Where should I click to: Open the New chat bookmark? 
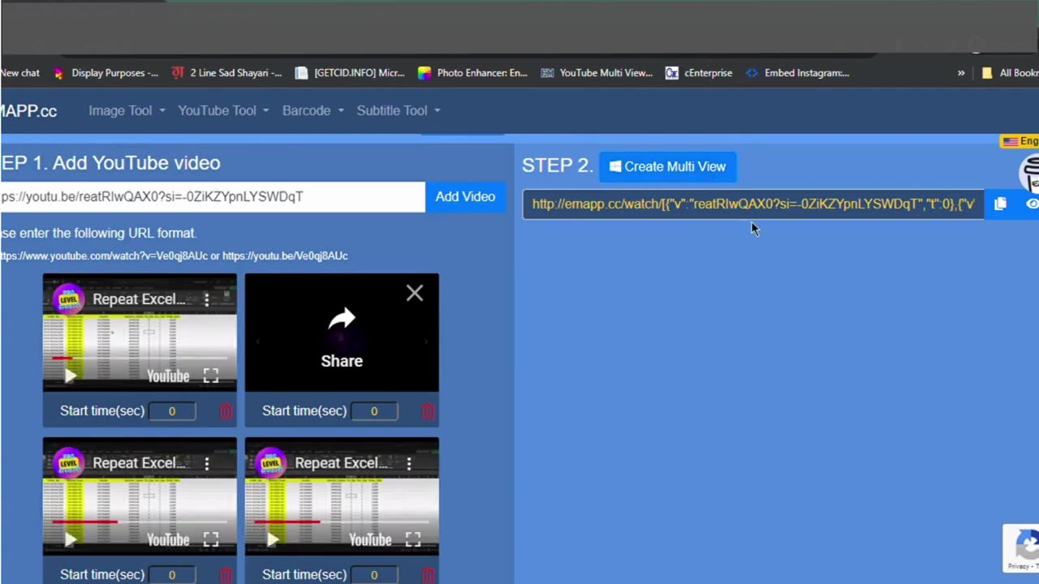tap(20, 73)
